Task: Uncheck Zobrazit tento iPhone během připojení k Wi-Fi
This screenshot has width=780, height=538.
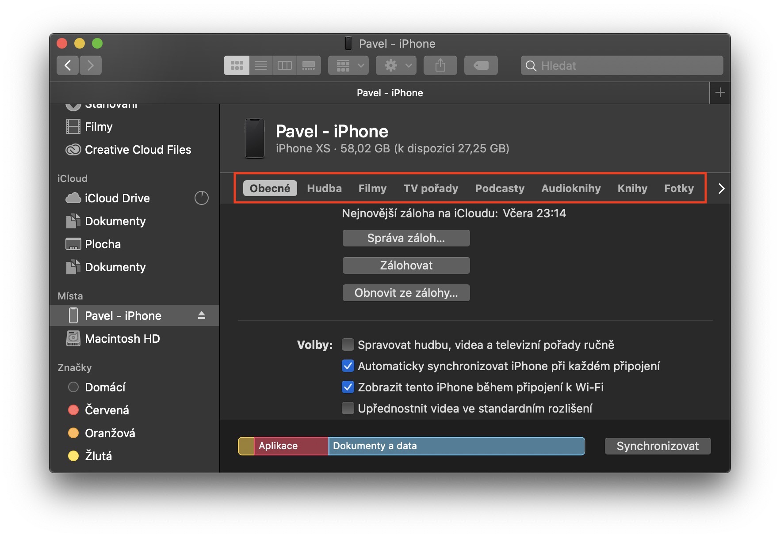Action: coord(348,387)
